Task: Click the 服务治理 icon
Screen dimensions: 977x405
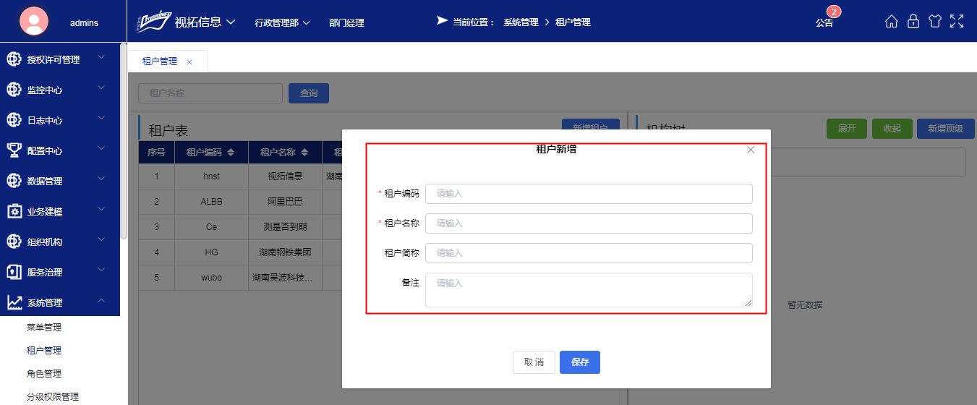Action: [x=14, y=272]
